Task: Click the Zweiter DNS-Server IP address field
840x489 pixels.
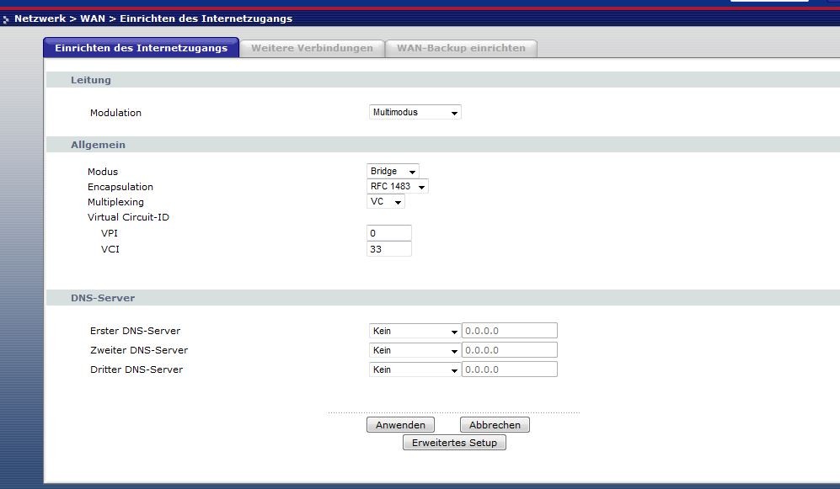Action: pos(509,350)
